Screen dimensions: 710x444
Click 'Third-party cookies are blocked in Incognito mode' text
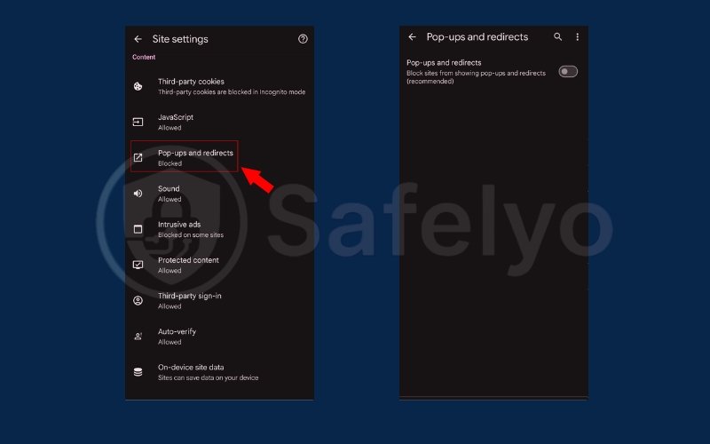click(x=232, y=92)
